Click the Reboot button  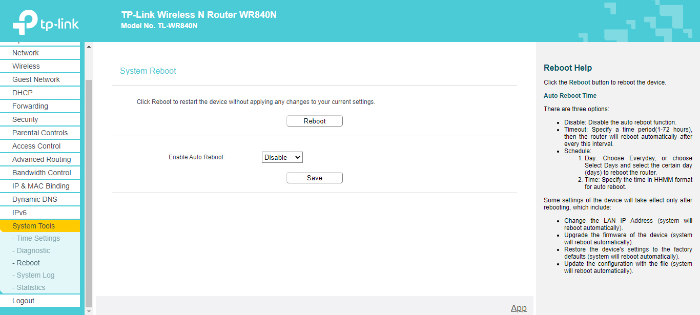click(314, 121)
